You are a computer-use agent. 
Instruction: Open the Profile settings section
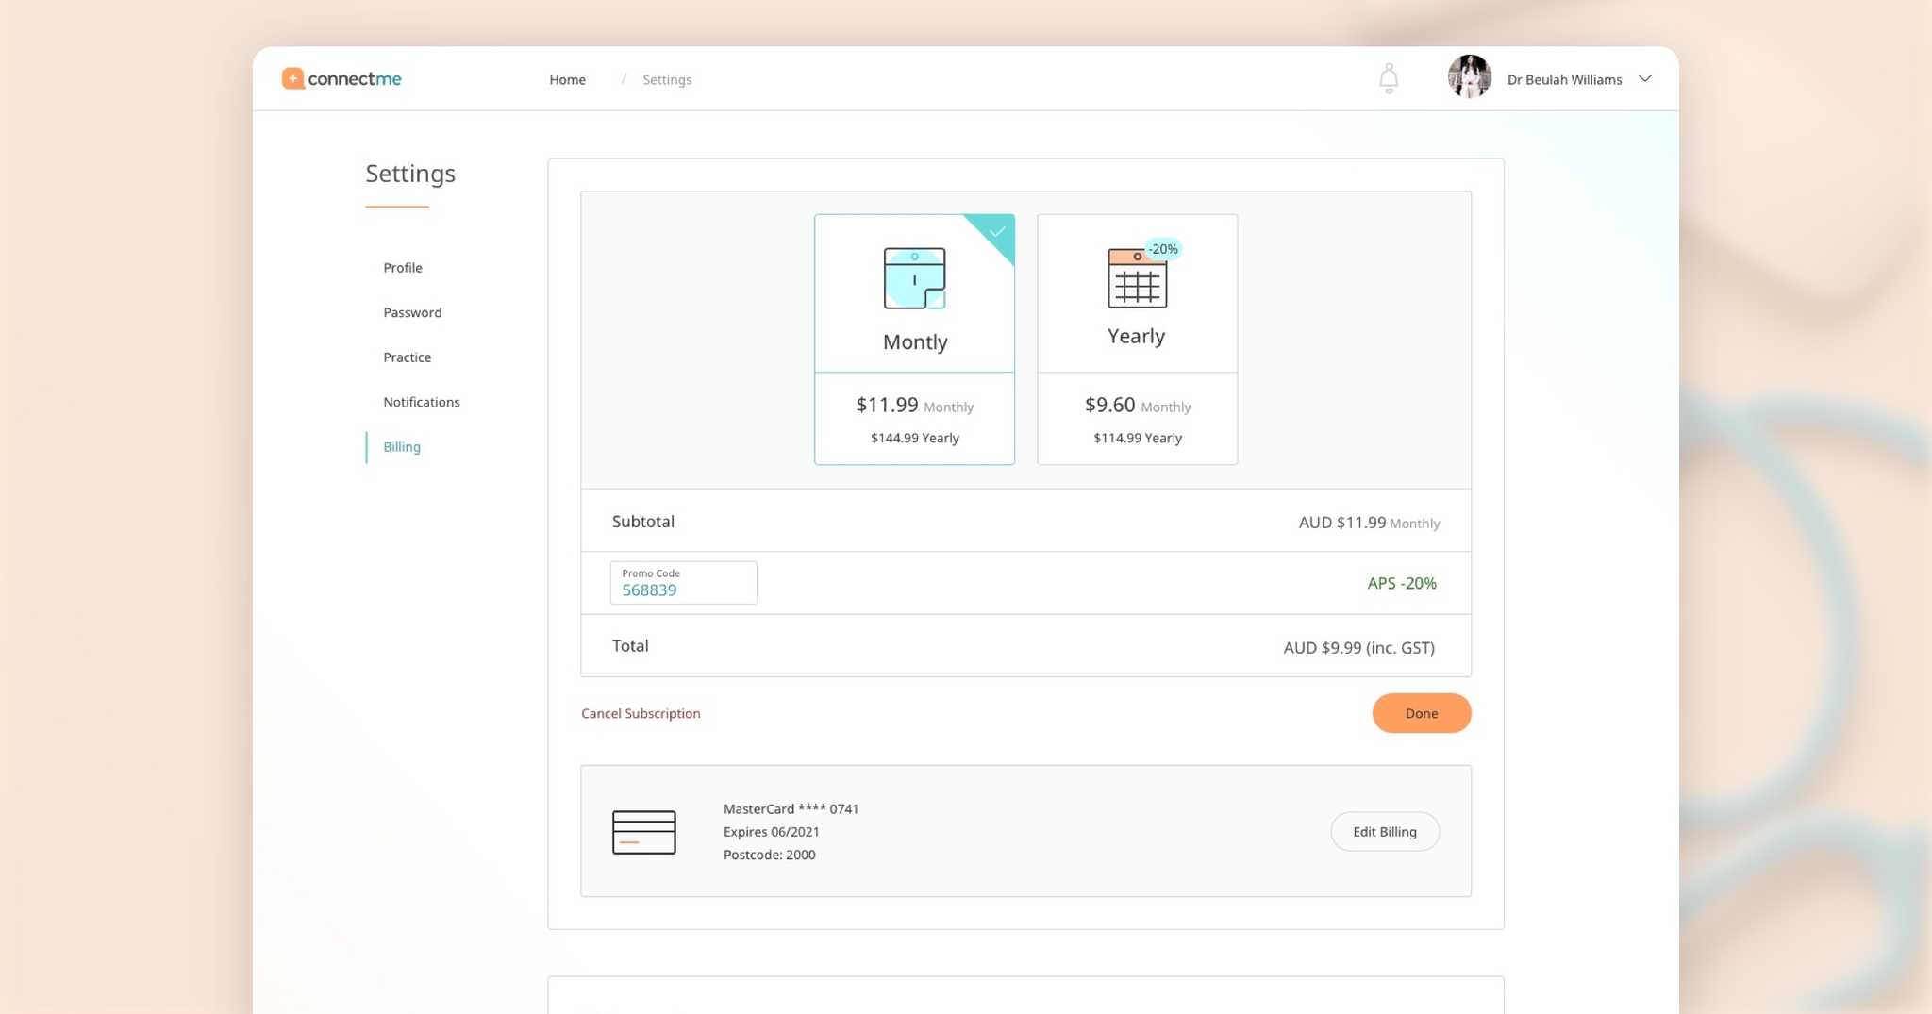pos(403,268)
